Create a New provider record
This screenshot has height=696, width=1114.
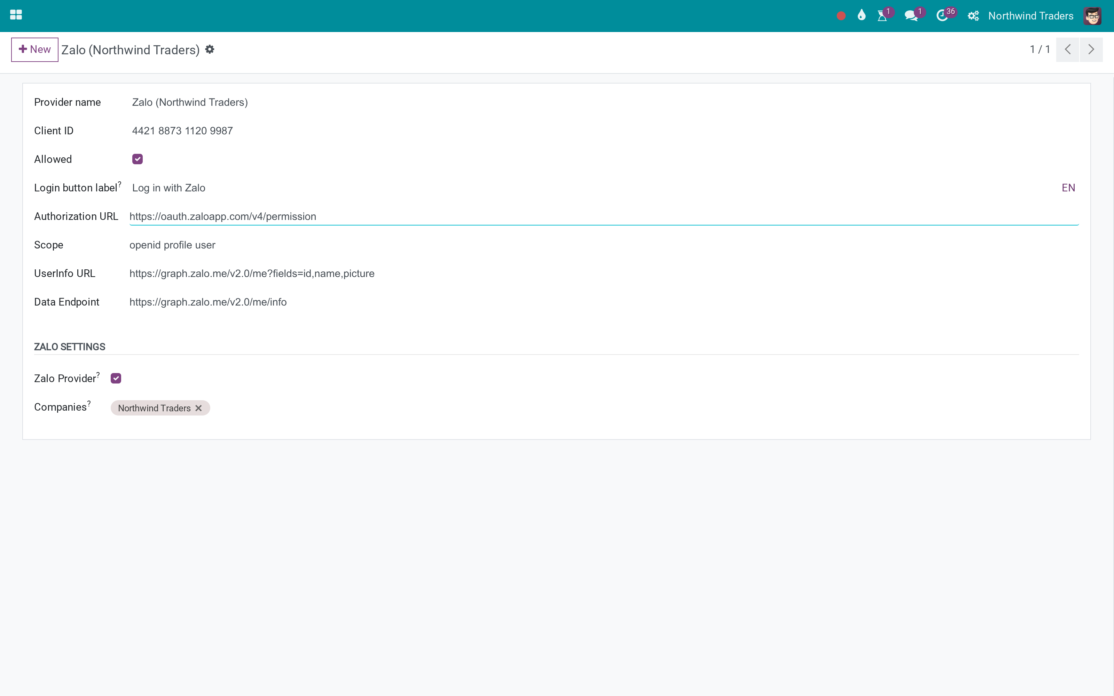pos(34,49)
